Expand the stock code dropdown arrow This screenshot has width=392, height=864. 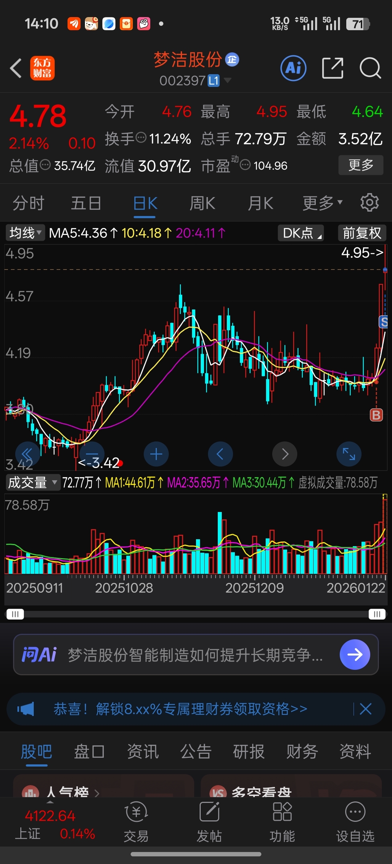228,80
